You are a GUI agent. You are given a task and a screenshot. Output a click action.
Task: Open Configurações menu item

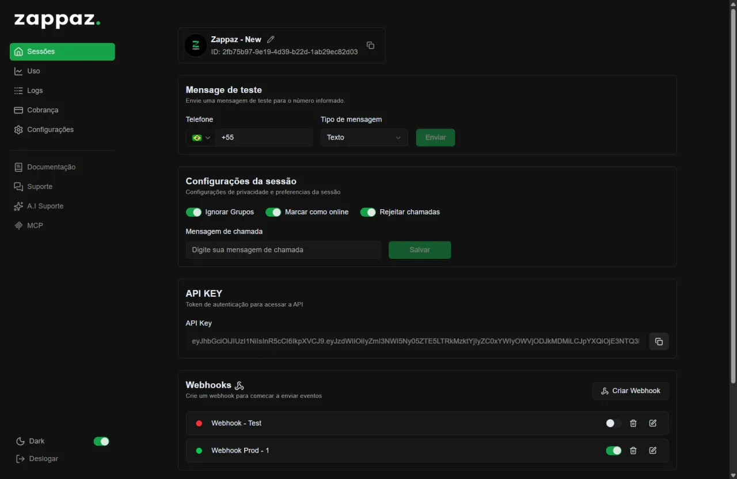62,130
